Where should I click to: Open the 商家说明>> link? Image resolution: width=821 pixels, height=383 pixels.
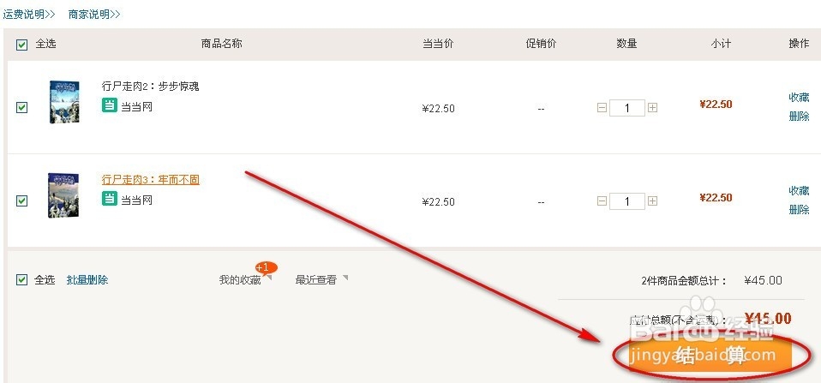(x=94, y=14)
